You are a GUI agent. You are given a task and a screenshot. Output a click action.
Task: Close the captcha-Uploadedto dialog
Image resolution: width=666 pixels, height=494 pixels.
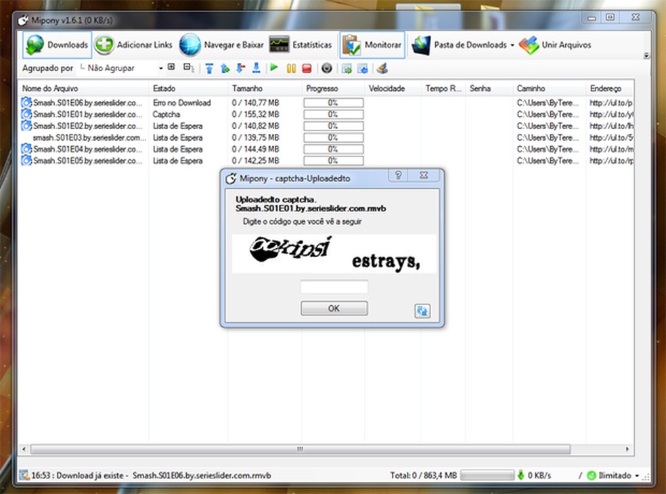click(424, 175)
